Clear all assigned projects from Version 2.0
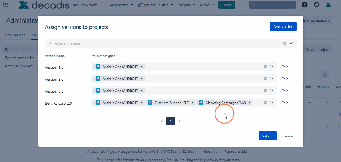The width and height of the screenshot is (341, 162). [x=265, y=79]
